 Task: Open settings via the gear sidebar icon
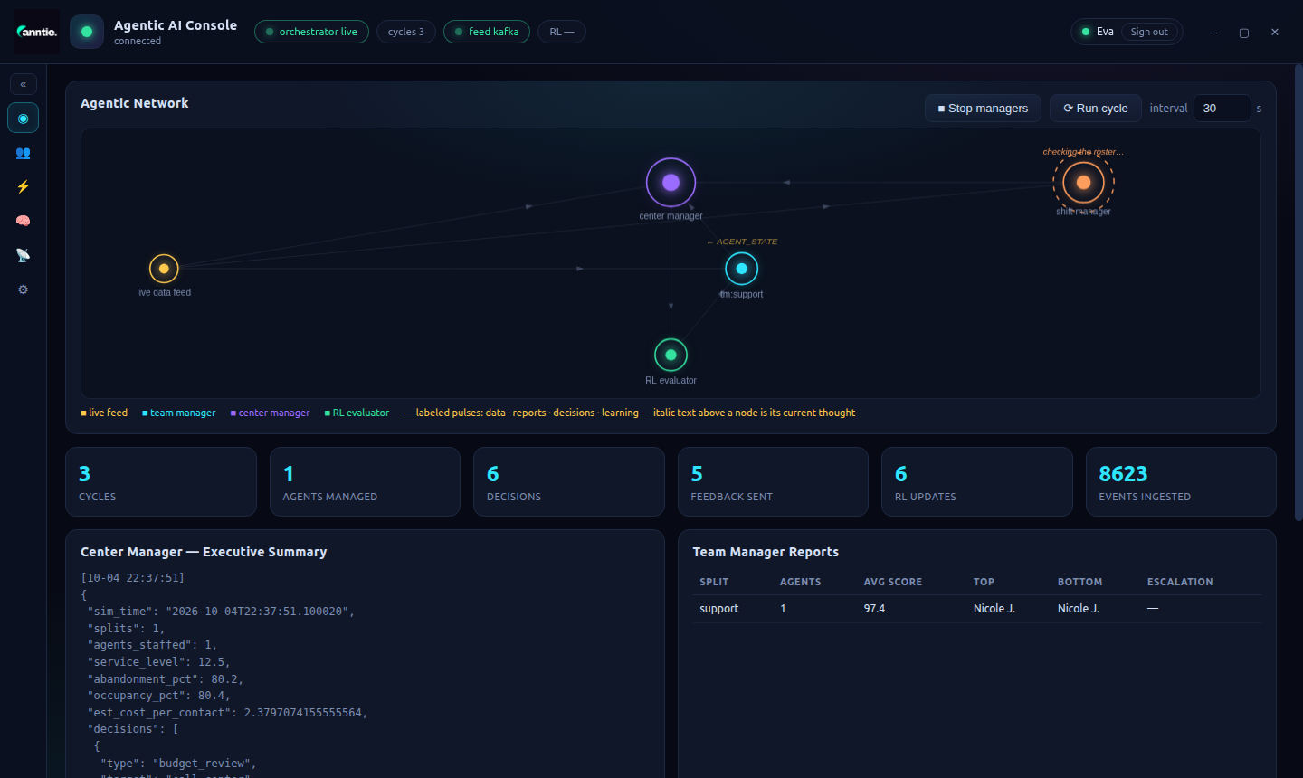[x=24, y=289]
